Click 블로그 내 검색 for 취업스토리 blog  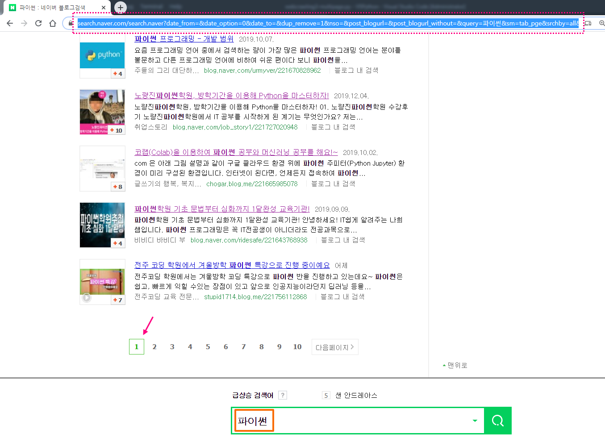tap(333, 127)
